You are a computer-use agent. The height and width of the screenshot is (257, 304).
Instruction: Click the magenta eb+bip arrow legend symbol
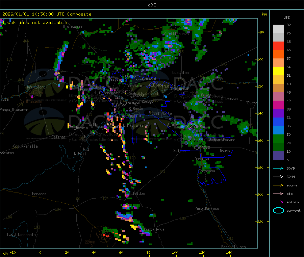coord(278,202)
